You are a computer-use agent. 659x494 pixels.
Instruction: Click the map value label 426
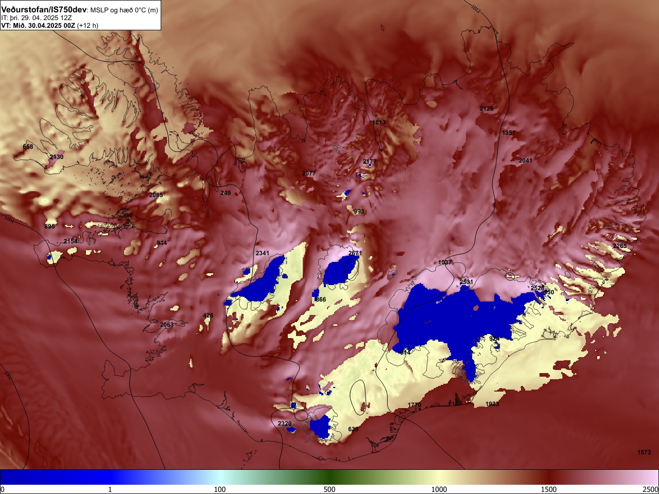pyautogui.click(x=208, y=315)
